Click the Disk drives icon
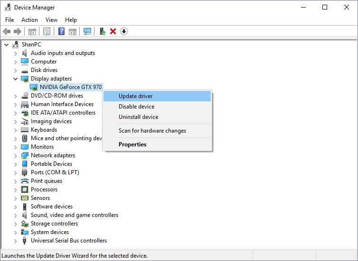 [x=24, y=71]
